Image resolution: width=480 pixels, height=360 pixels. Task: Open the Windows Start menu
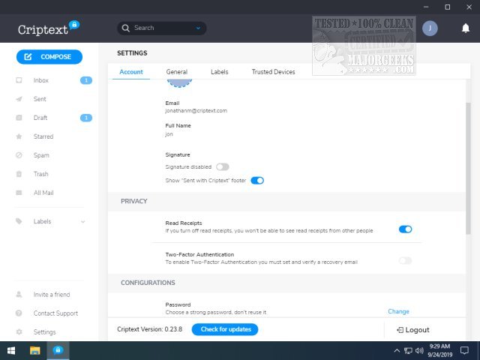coord(11,350)
